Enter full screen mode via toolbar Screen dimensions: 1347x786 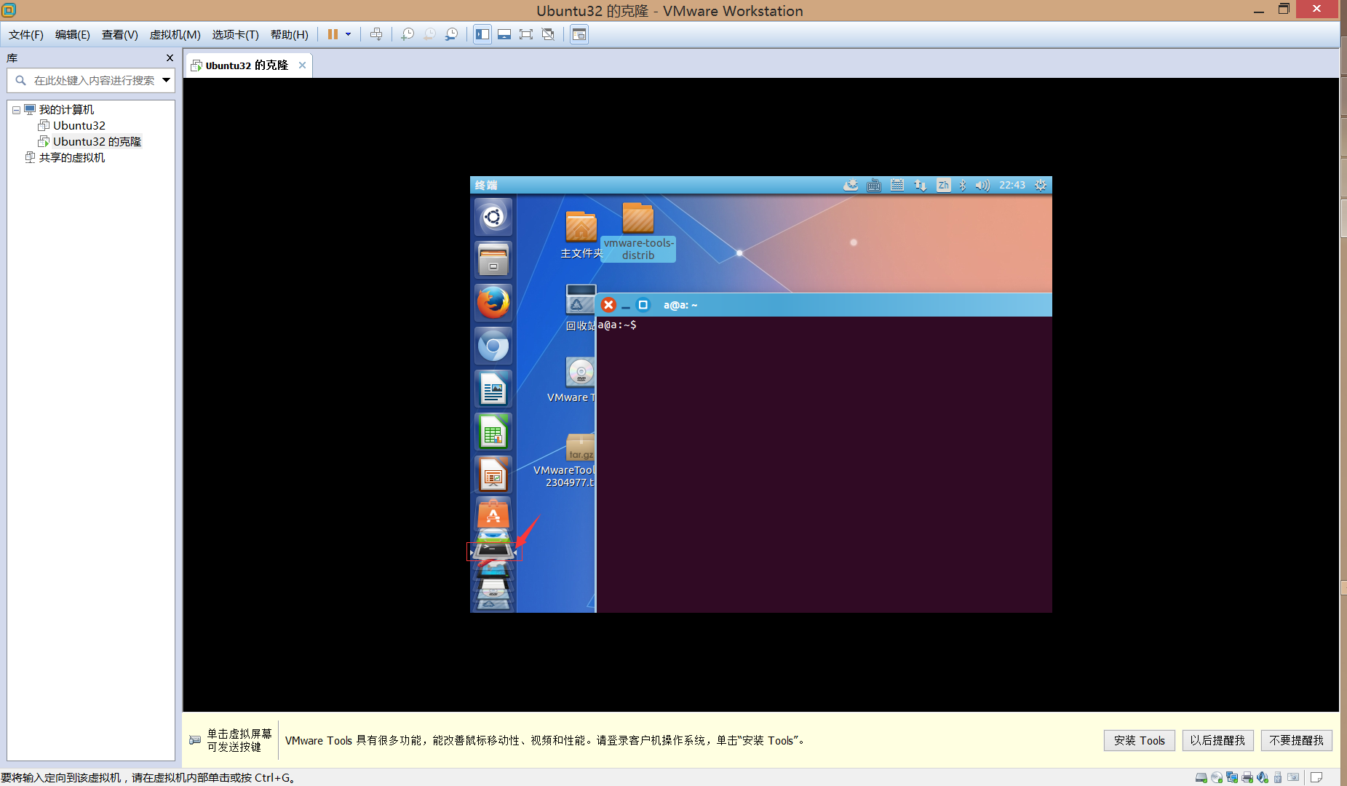526,34
